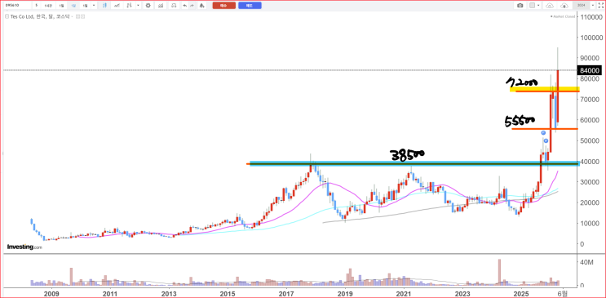The height and width of the screenshot is (298, 606).
Task: Undo the last chart action
Action: 185,6
